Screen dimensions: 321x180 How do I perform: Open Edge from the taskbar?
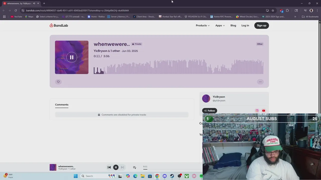135,176
